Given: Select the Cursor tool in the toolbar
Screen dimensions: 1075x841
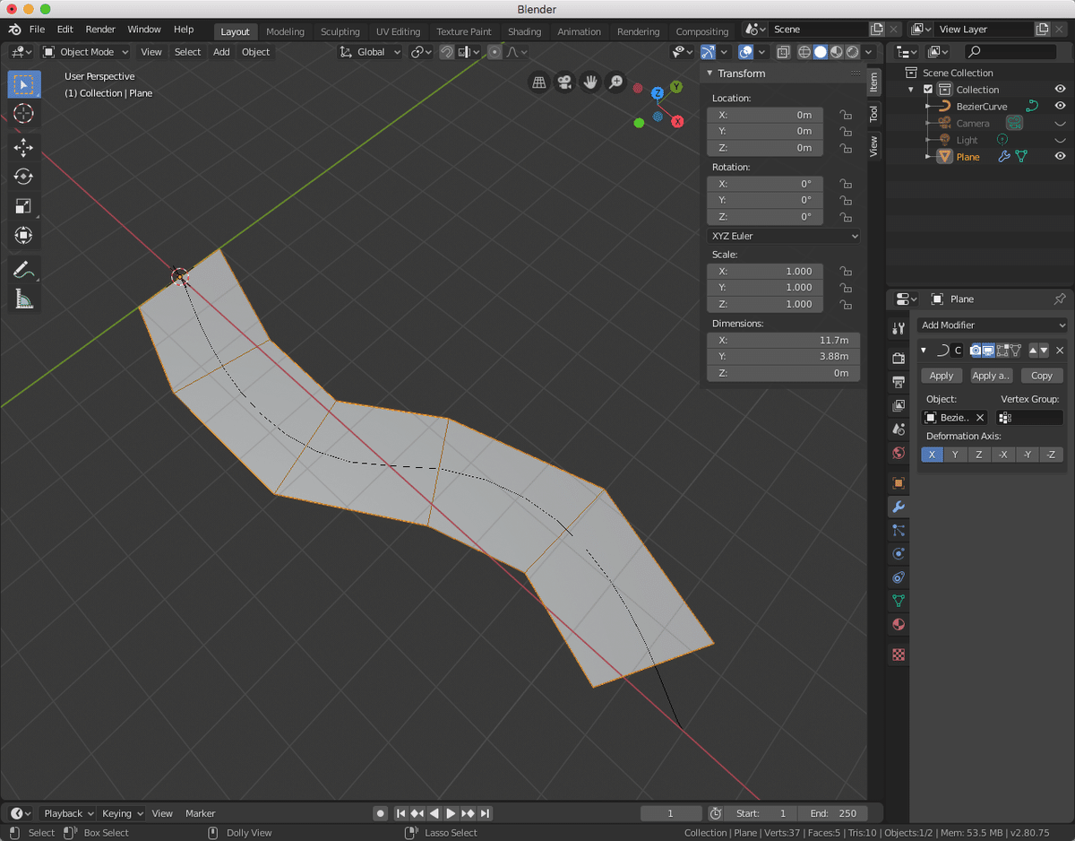Looking at the screenshot, I should point(24,113).
